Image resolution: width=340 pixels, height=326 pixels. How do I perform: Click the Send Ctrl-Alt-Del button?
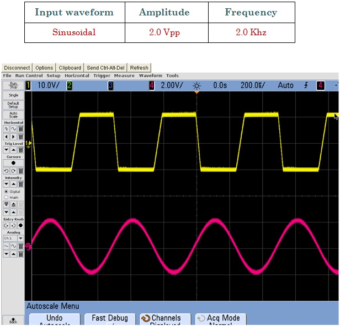pos(105,68)
